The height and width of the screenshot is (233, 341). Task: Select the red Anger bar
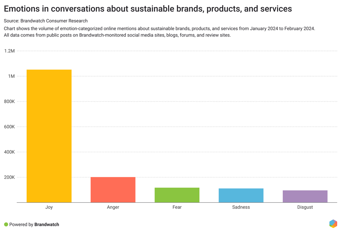tap(113, 190)
